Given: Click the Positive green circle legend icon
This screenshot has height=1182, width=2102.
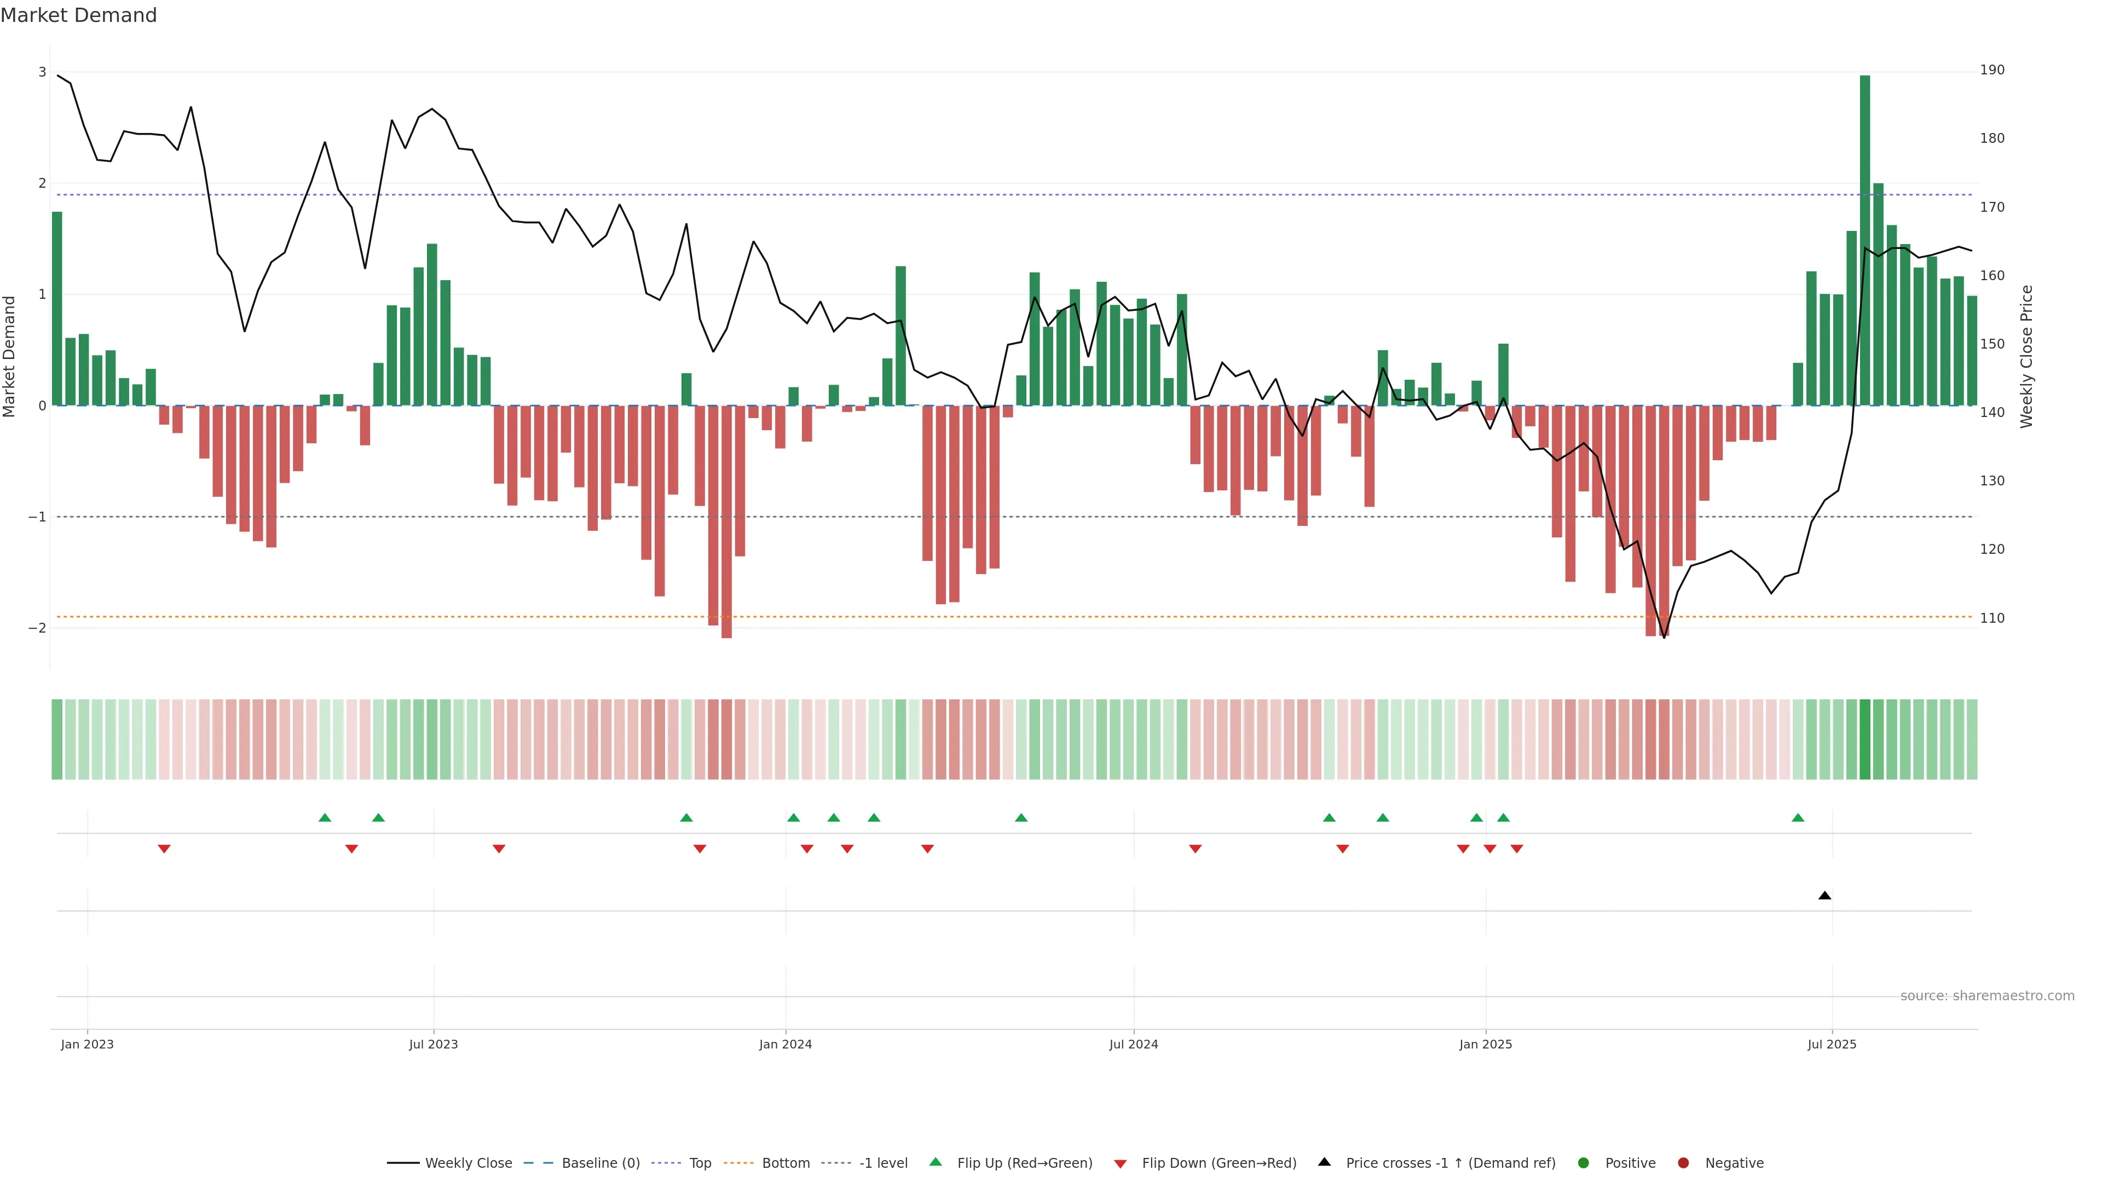Looking at the screenshot, I should (1584, 1163).
